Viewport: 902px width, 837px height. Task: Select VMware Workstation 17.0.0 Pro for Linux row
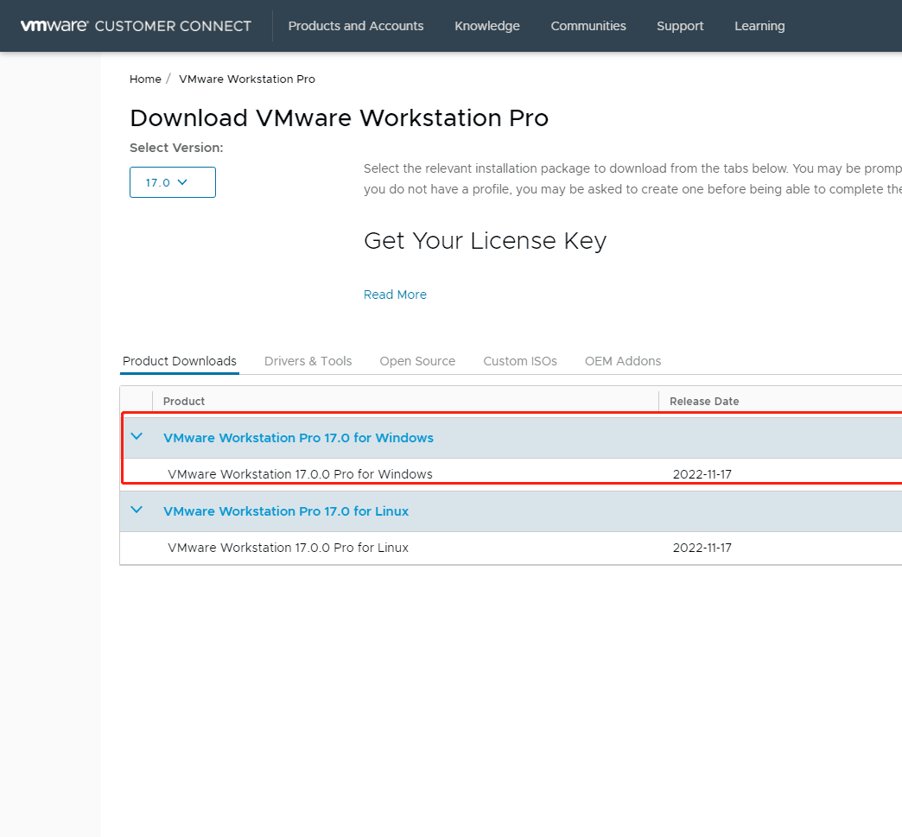click(x=511, y=548)
